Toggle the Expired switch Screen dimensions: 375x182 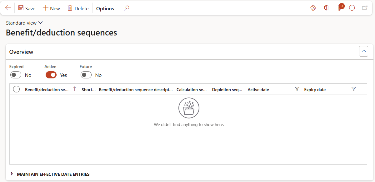click(x=16, y=75)
